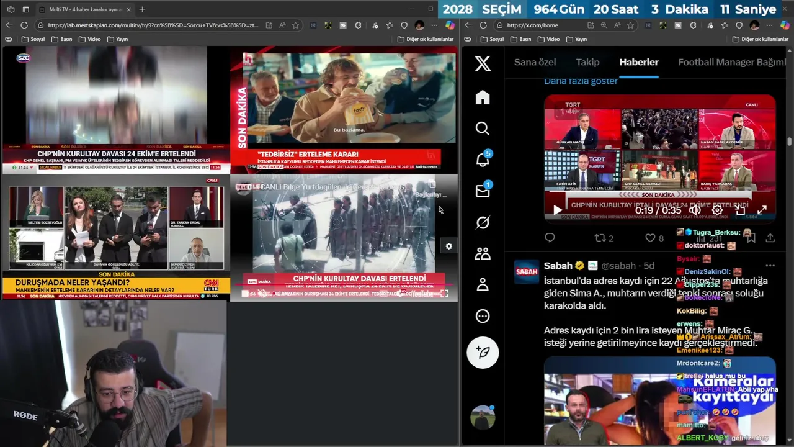
Task: Enter fullscreen on tweet video
Action: point(762,210)
